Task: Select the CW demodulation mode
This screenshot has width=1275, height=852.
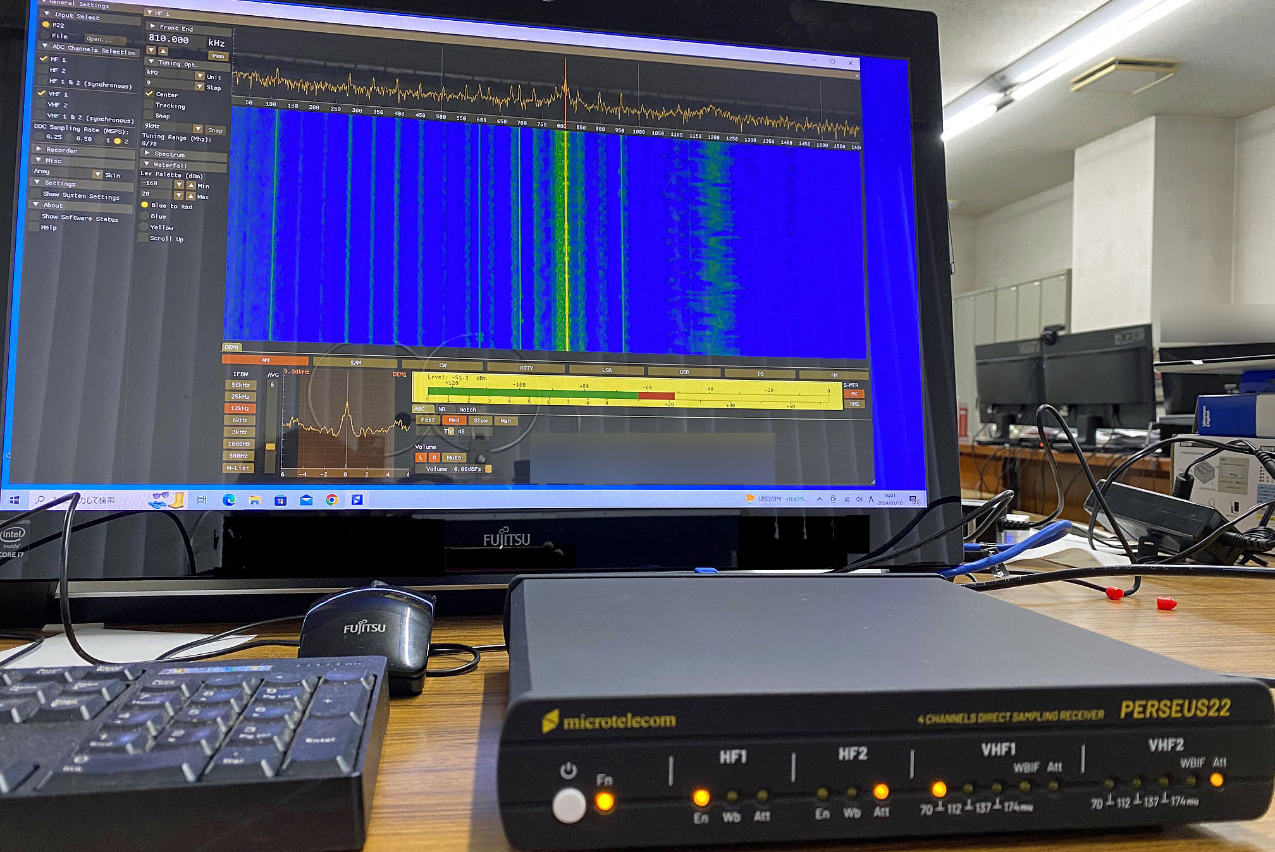Action: point(443,365)
